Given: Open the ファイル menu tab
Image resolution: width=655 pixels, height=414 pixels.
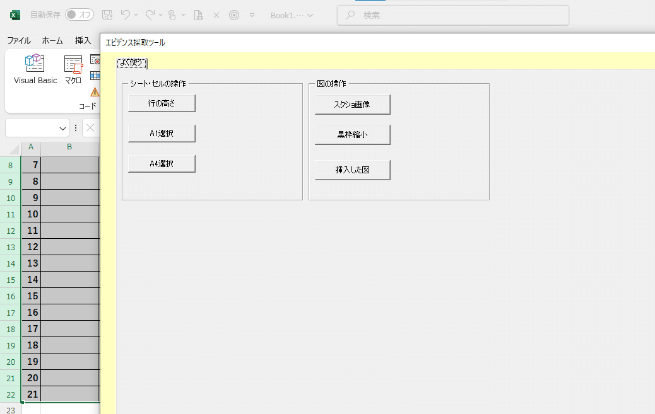Looking at the screenshot, I should [19, 40].
